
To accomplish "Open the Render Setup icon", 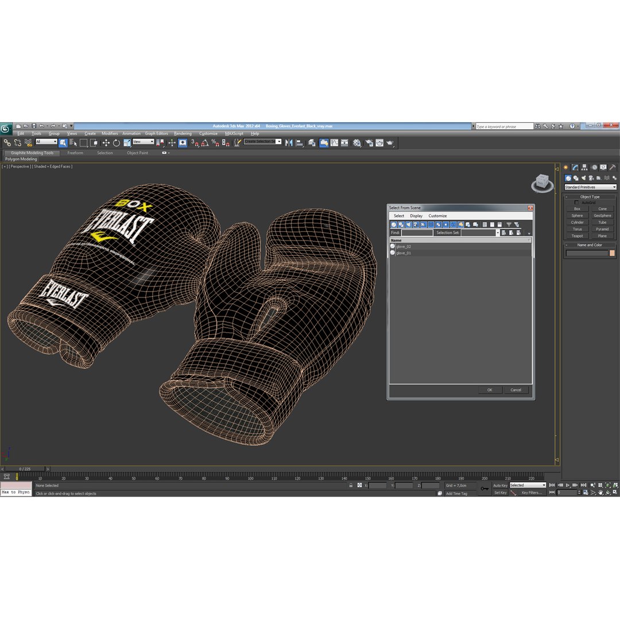I will pyautogui.click(x=369, y=143).
